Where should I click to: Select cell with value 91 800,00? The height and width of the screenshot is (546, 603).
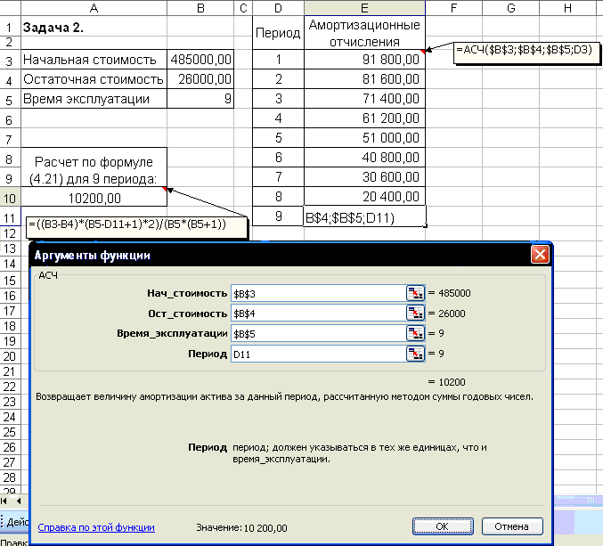tap(364, 60)
